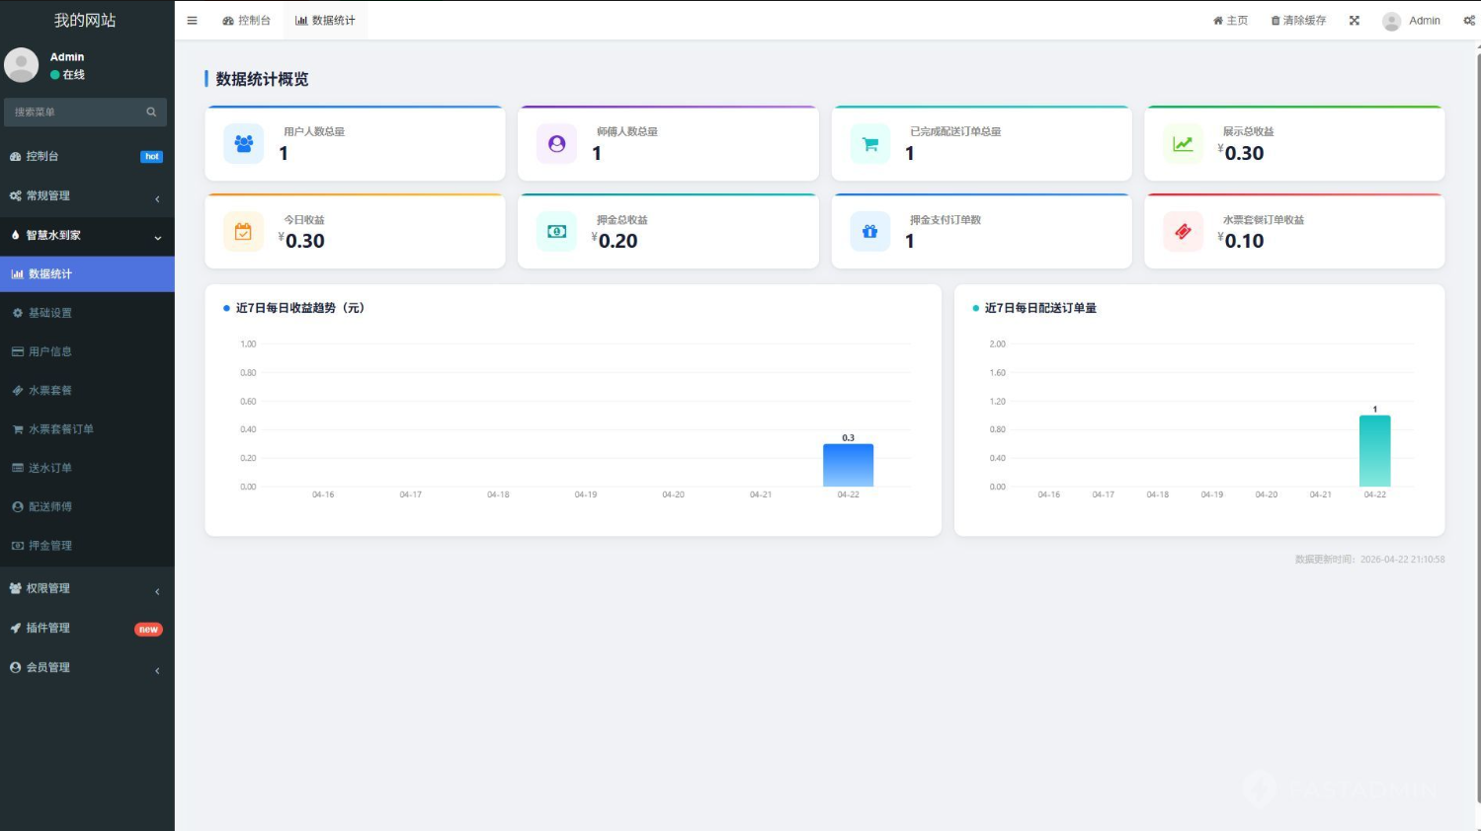Click the 配送师傅 person icon
The height and width of the screenshot is (831, 1481).
(18, 506)
